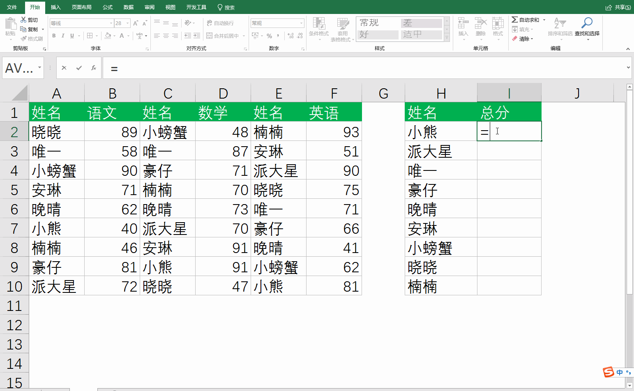This screenshot has height=391, width=634.
Task: Toggle Underline formatting
Action: click(72, 36)
